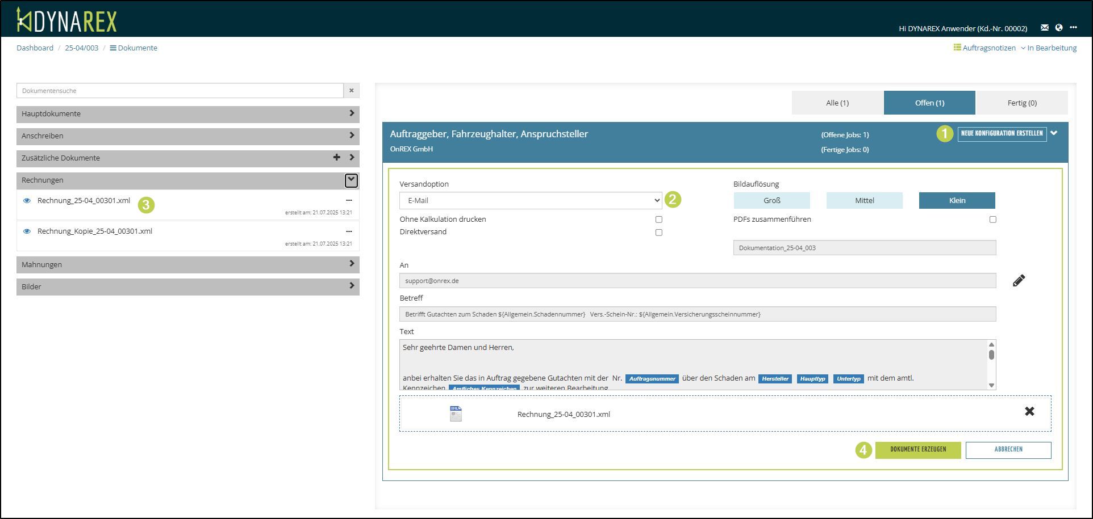Switch to the Alle (1) tab
The height and width of the screenshot is (519, 1093).
tap(837, 103)
